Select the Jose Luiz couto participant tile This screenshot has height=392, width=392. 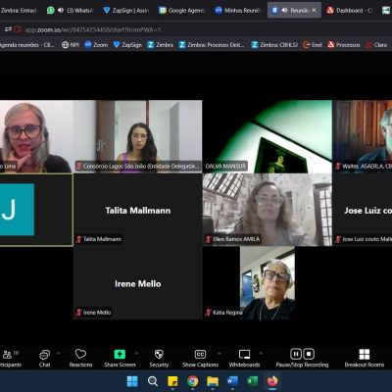(x=363, y=210)
